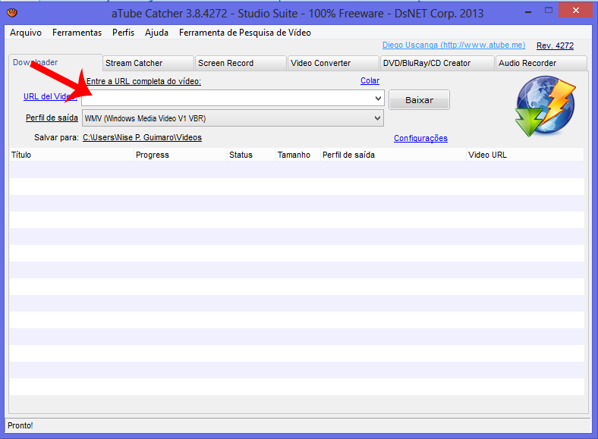Open the Arquivo menu
This screenshot has height=439, width=598.
(26, 33)
